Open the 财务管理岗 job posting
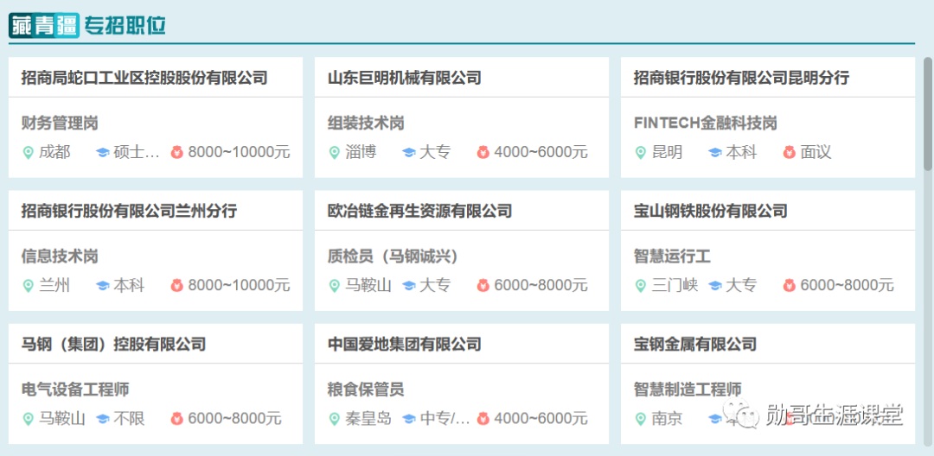This screenshot has height=456, width=934. (x=60, y=123)
